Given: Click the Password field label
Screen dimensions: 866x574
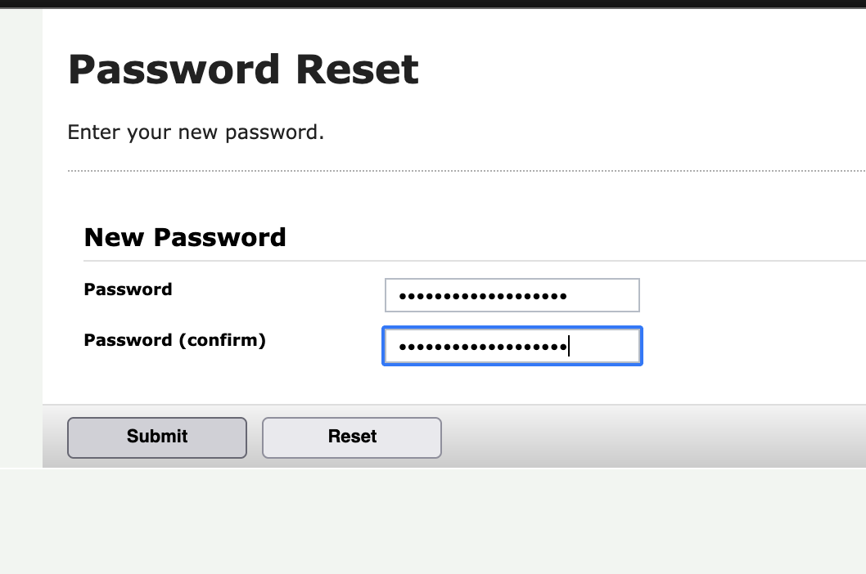Looking at the screenshot, I should coord(128,289).
